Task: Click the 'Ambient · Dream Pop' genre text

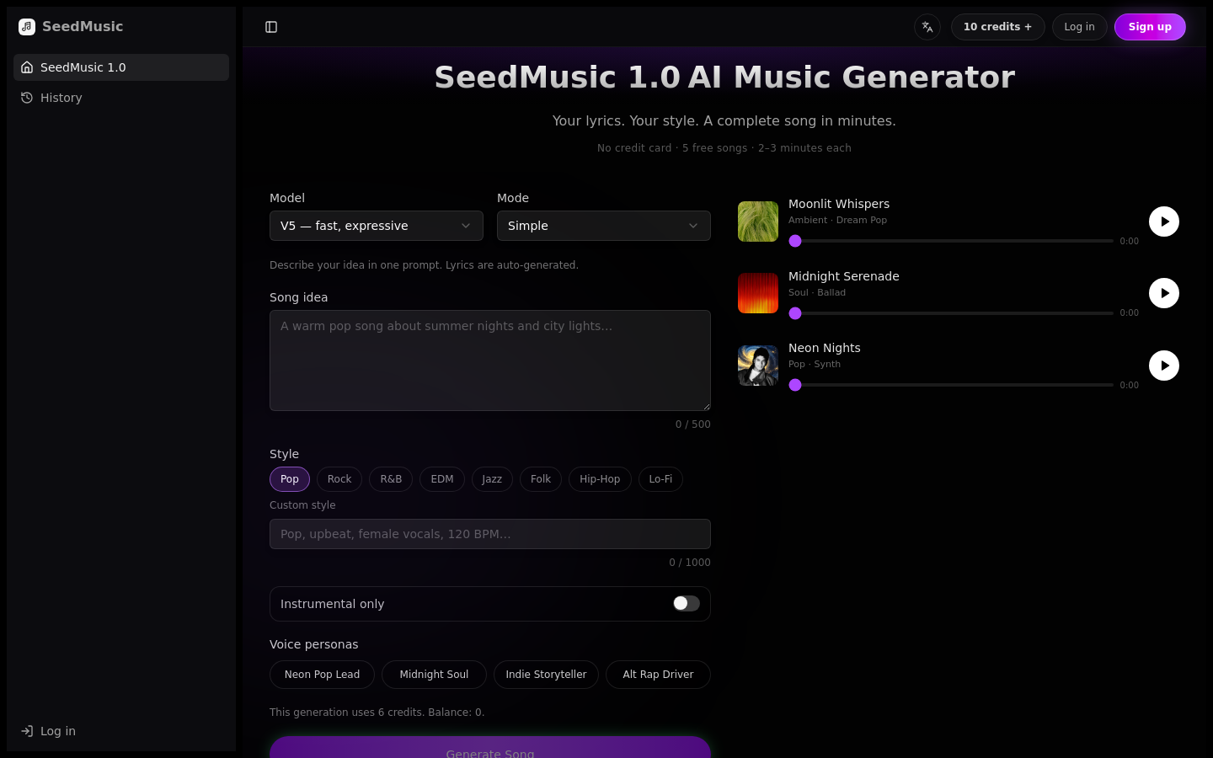Action: [837, 220]
